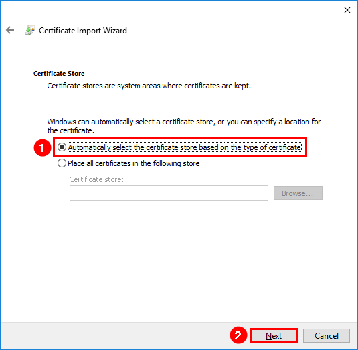The height and width of the screenshot is (350, 358).
Task: Click the Browse... button
Action: [298, 193]
